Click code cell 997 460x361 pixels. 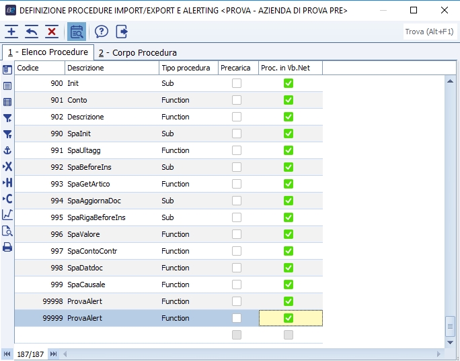(40, 251)
